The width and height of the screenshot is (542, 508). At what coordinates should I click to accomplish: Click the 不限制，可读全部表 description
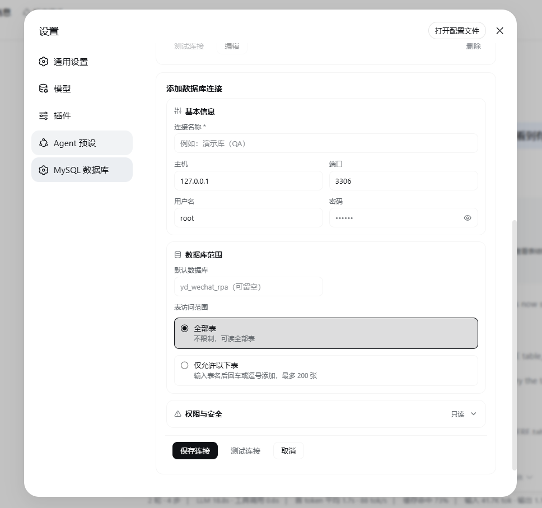pyautogui.click(x=224, y=338)
